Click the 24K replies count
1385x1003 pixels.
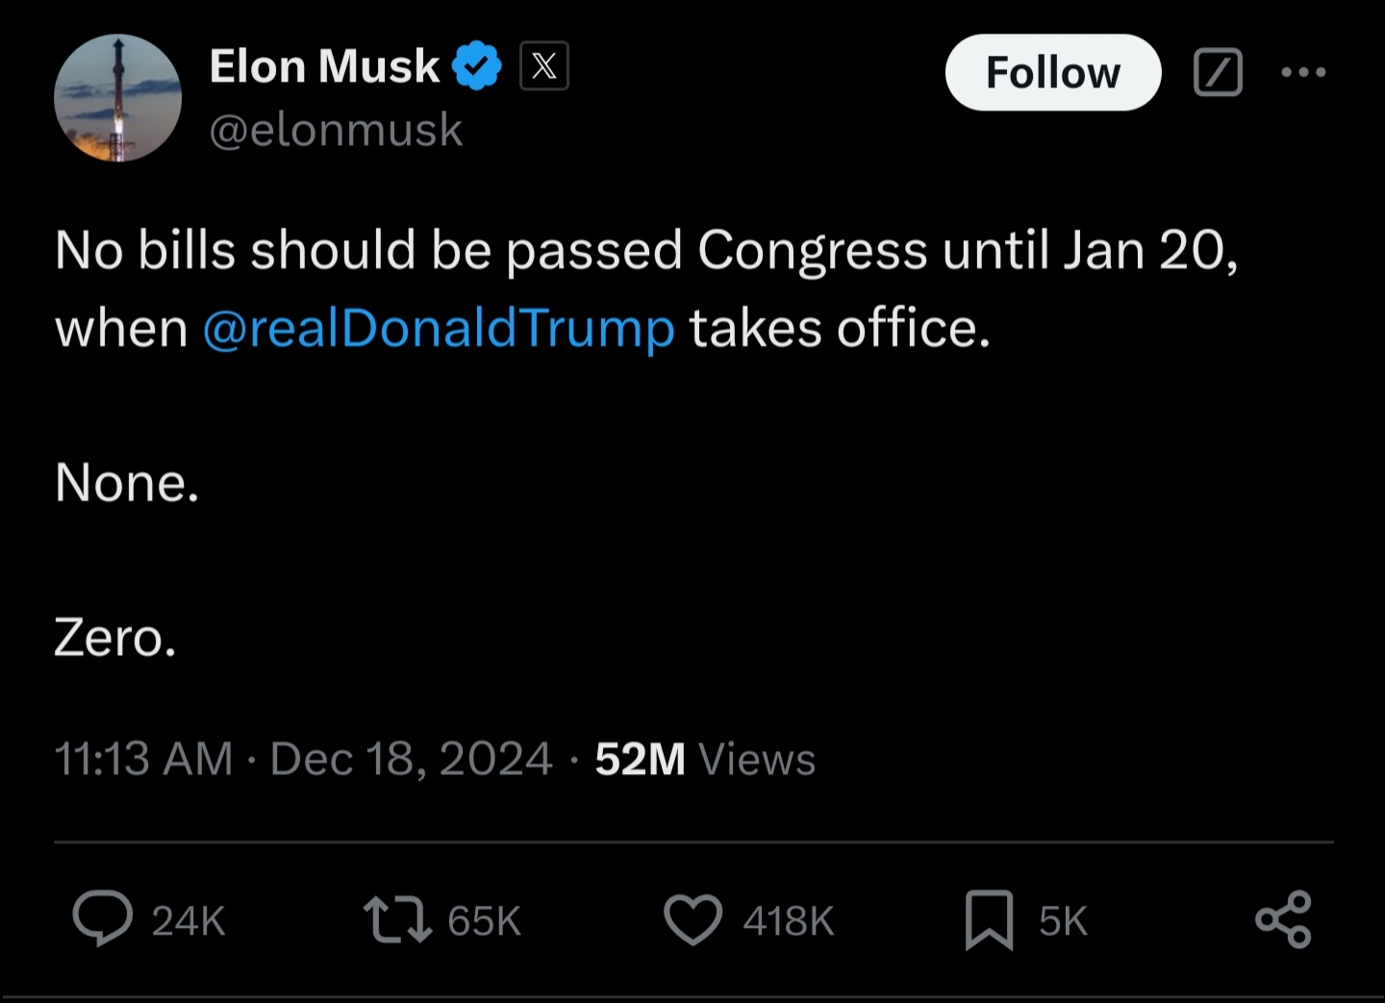pyautogui.click(x=189, y=921)
